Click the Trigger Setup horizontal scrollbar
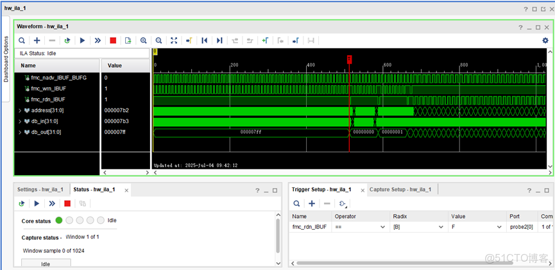555x270 pixels. point(406,263)
